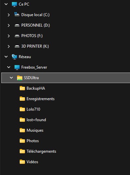Click the PERSONNEL (D:) drive icon
This screenshot has width=130, height=175.
pos(17,26)
